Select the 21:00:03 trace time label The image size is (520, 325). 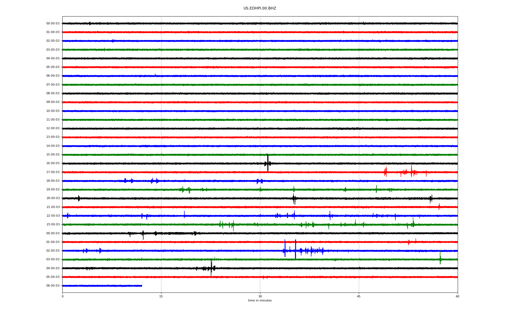click(53, 207)
